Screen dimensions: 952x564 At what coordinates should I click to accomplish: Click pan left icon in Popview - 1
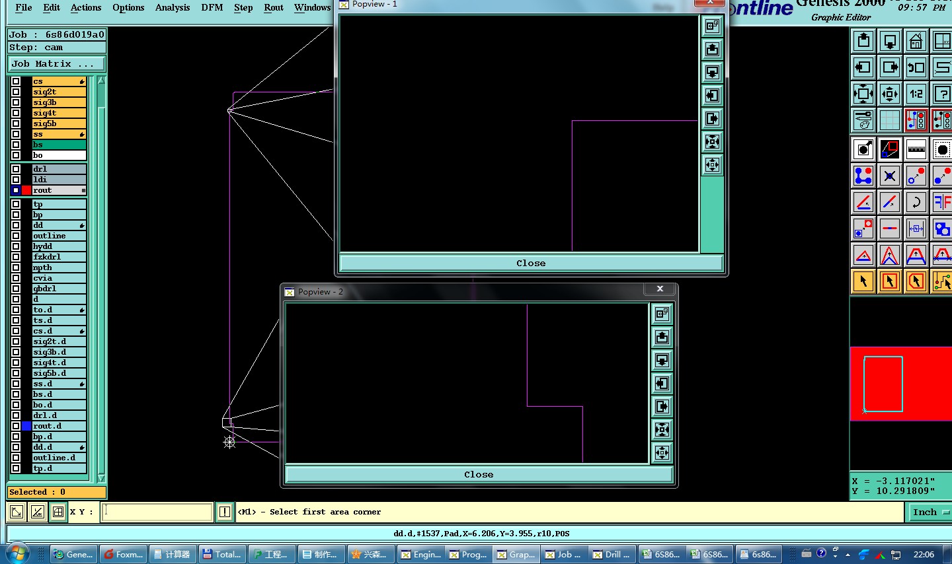click(x=712, y=95)
